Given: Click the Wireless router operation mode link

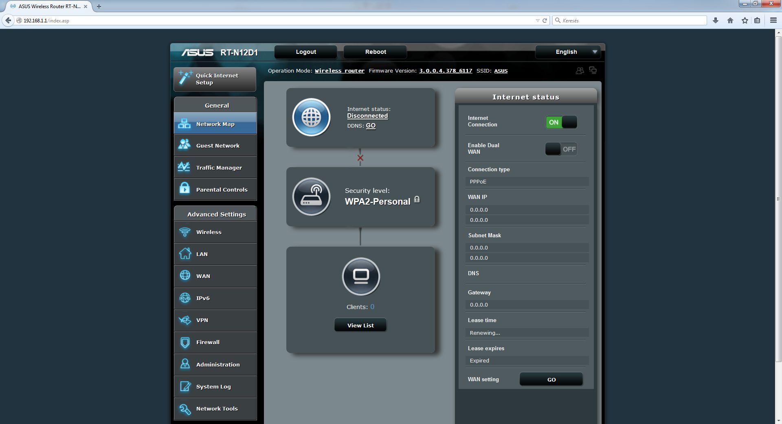Looking at the screenshot, I should tap(340, 71).
